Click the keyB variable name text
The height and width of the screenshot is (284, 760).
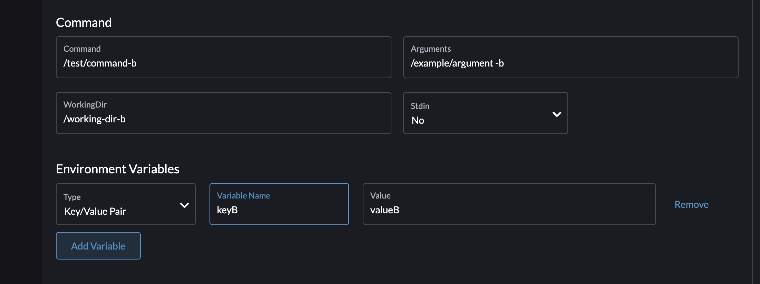pyautogui.click(x=227, y=210)
